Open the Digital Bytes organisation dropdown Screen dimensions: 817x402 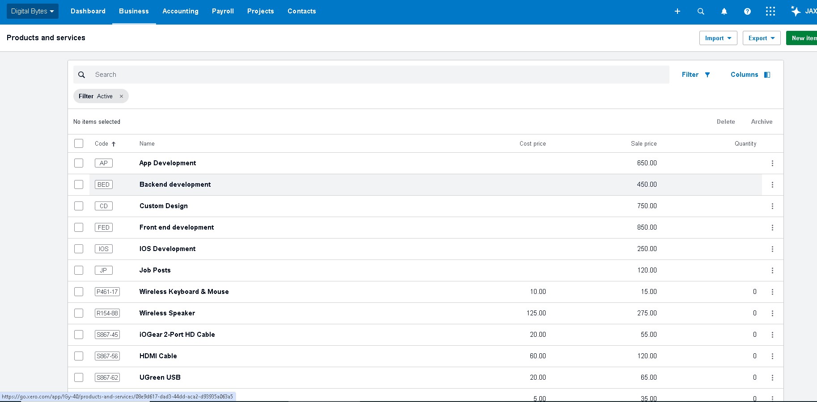33,11
